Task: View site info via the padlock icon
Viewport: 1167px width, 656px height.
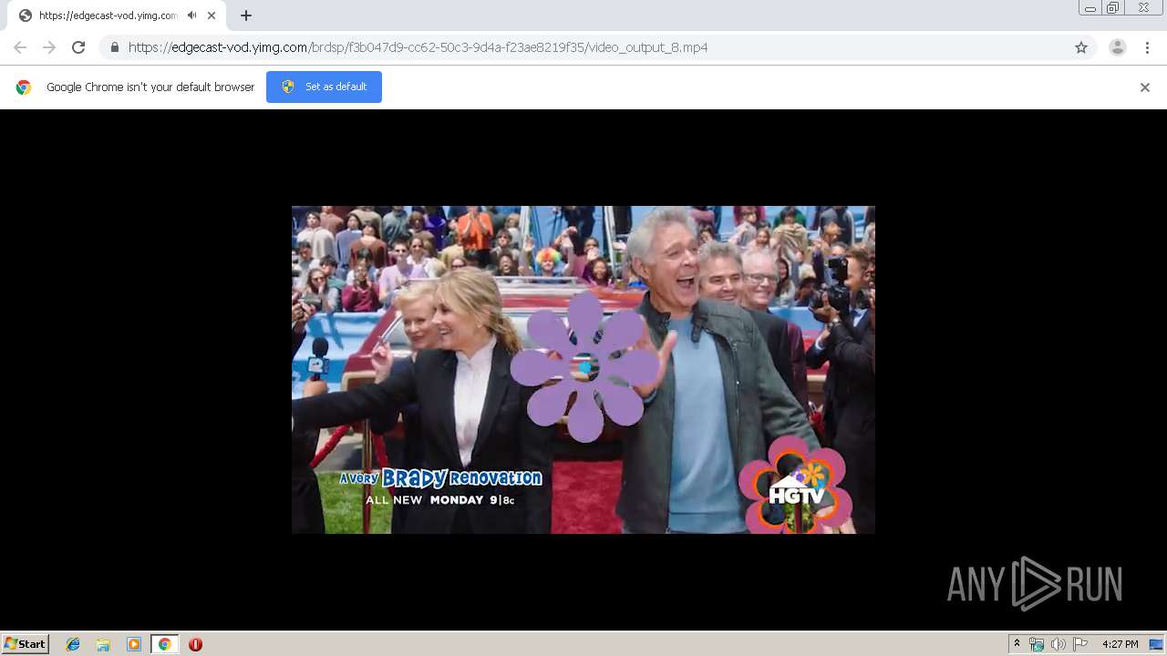Action: 114,47
